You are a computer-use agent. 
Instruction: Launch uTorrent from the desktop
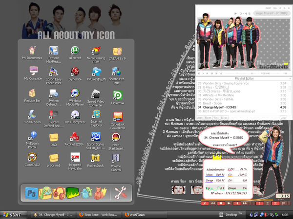(x=75, y=53)
